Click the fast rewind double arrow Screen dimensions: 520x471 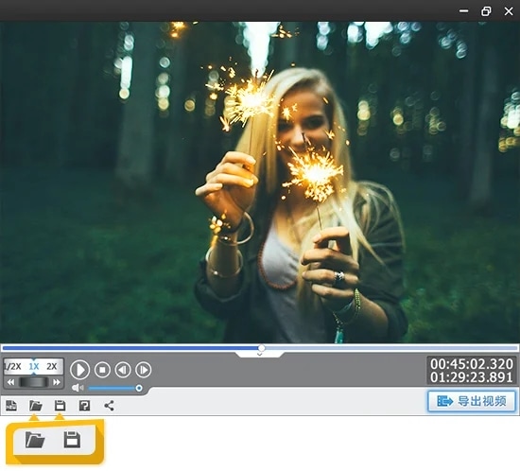[x=10, y=382]
